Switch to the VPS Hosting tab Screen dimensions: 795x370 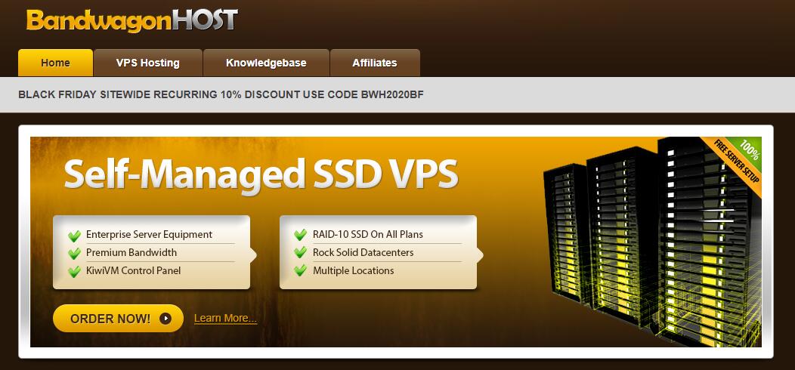pos(148,63)
